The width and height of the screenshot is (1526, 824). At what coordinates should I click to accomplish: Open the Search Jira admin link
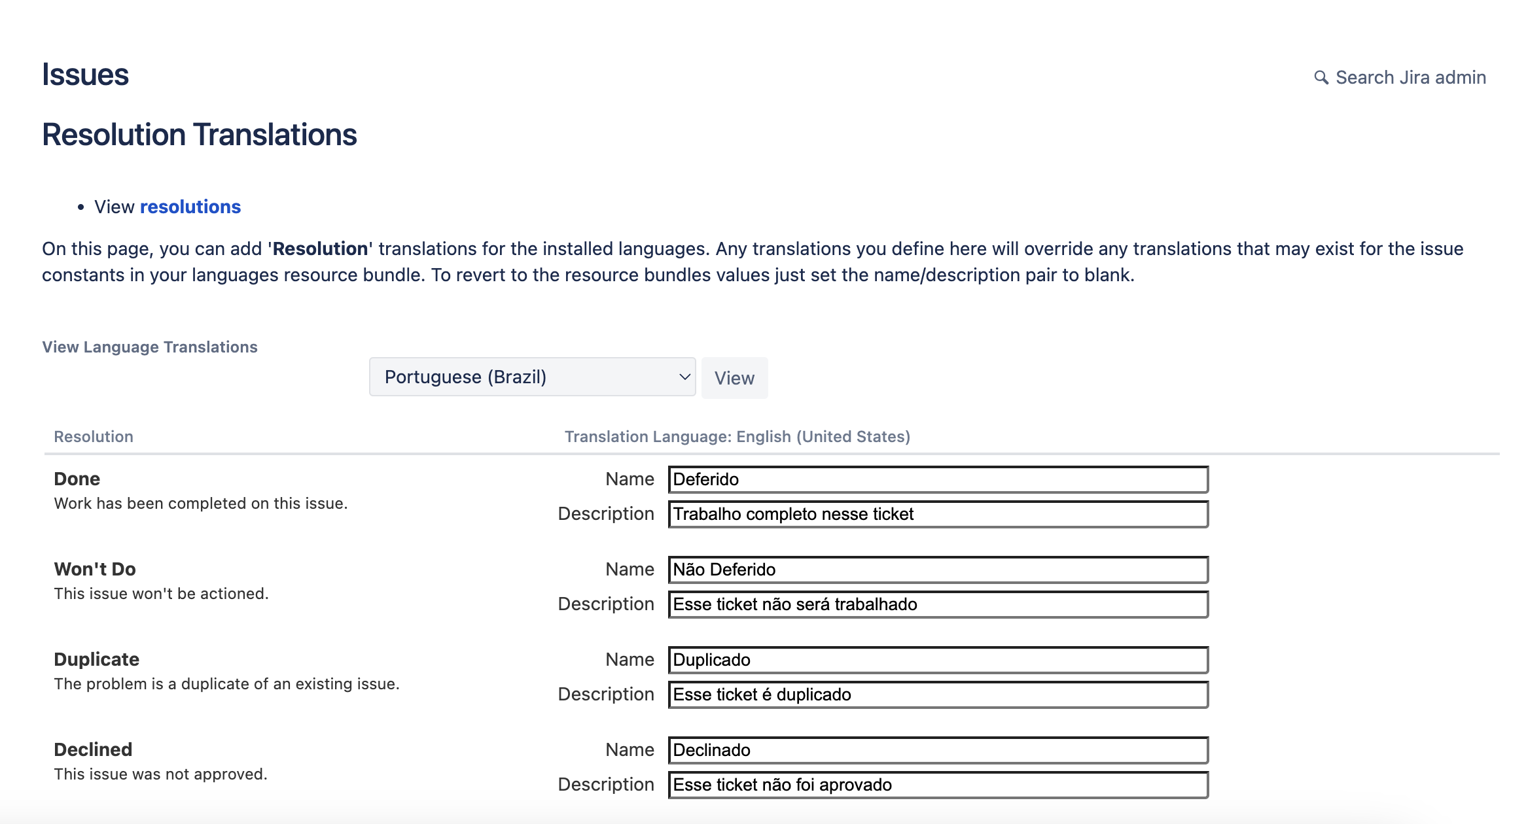[1410, 78]
